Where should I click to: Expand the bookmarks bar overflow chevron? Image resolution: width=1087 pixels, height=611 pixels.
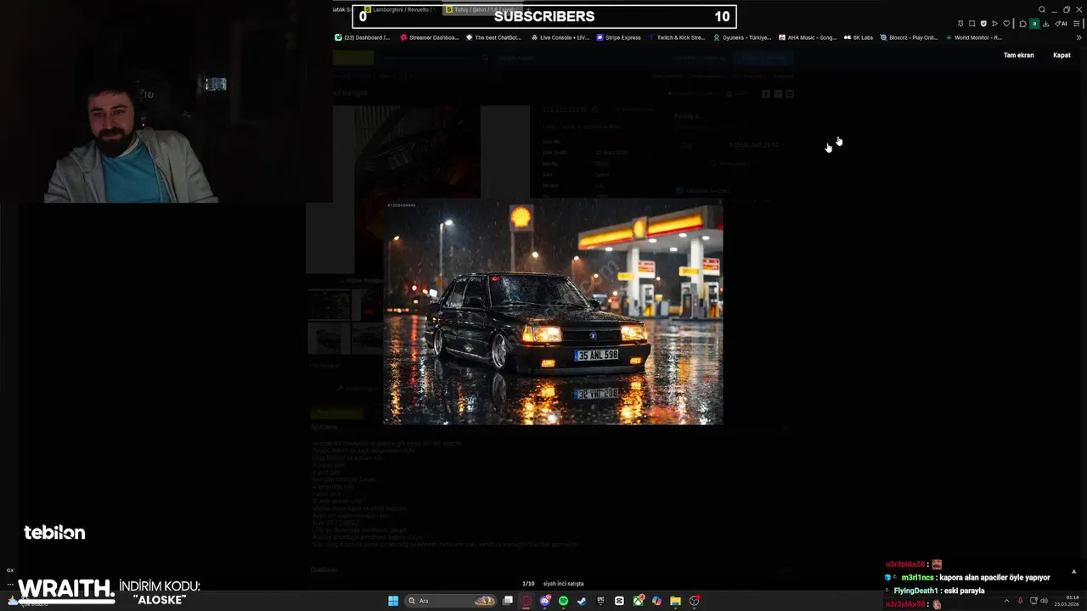(x=1079, y=37)
